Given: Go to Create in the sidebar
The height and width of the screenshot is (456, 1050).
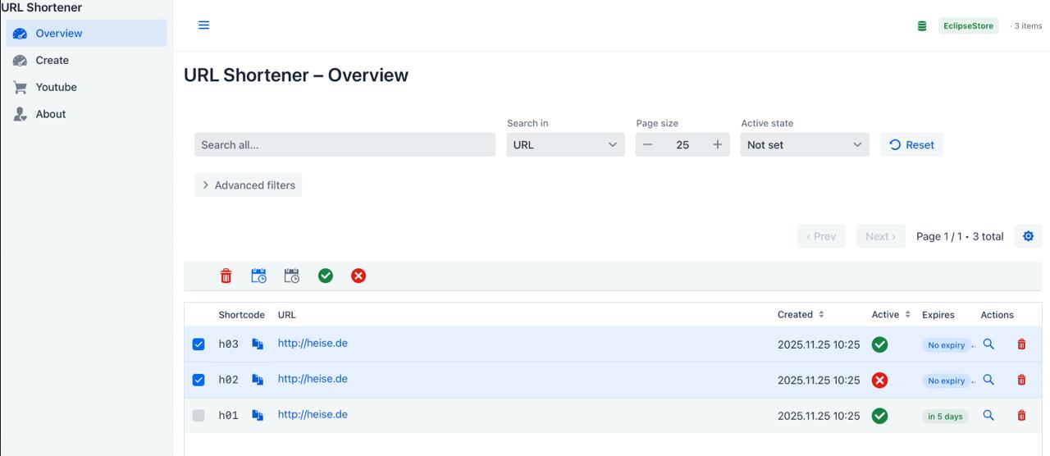Looking at the screenshot, I should click(52, 61).
